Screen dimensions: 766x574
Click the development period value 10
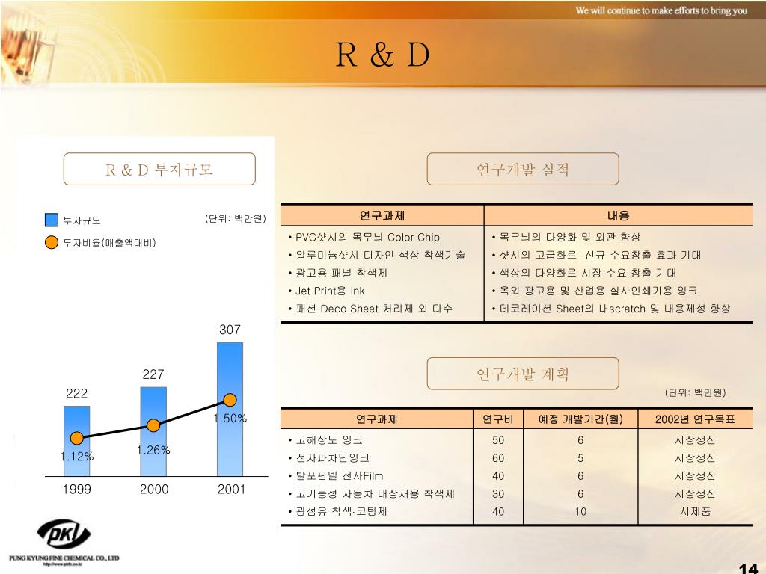pos(580,511)
